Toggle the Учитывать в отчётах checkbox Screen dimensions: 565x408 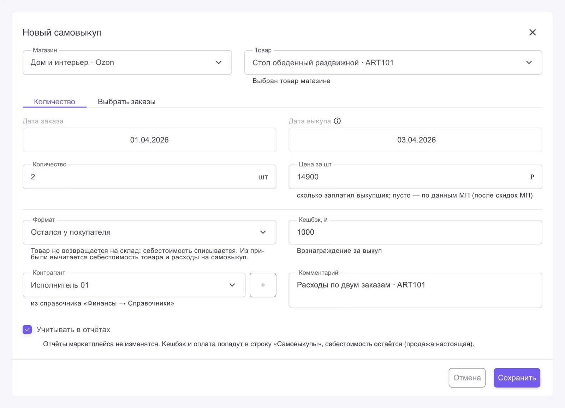(27, 329)
